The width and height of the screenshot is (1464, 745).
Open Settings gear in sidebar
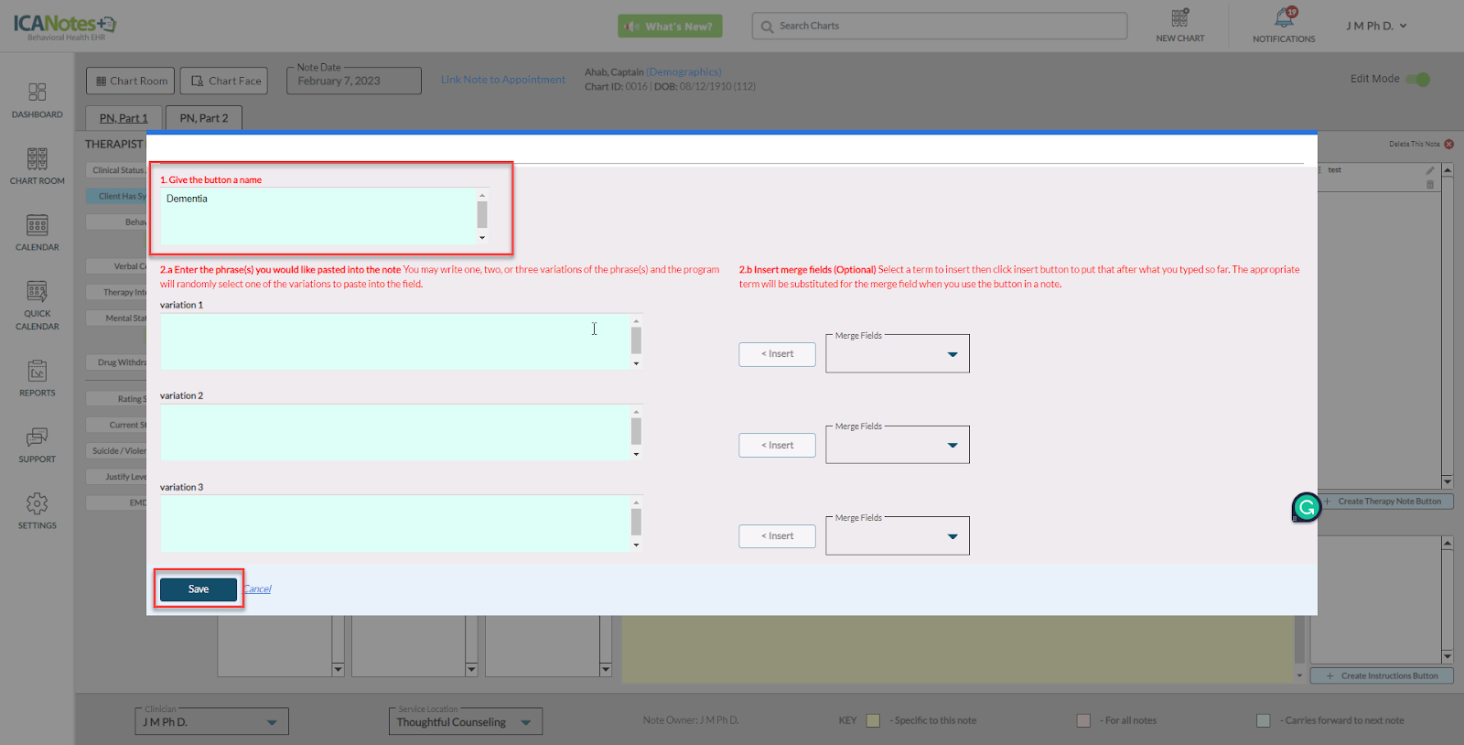pos(37,504)
